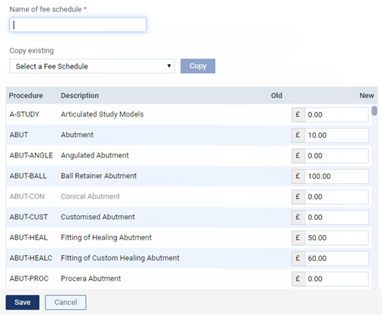Viewport: 382px width, 315px height.
Task: Edit the ABUT-CUST new fee field
Action: 336,218
